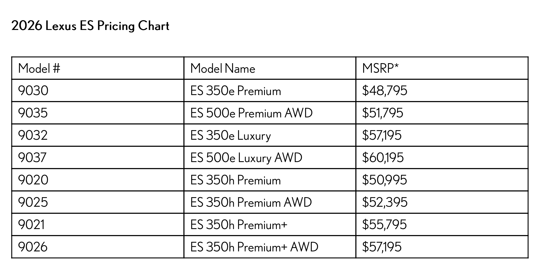Select the $50,995 price cell
Screen dimensions: 539x262
384,180
